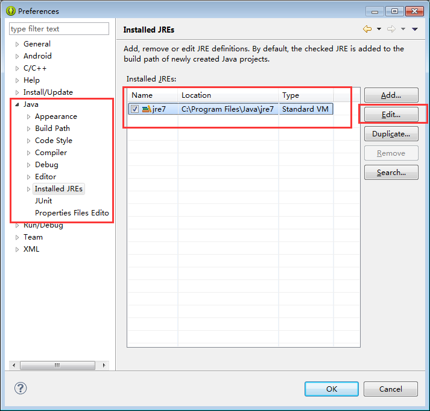Click the forward navigation arrow icon

(x=391, y=29)
